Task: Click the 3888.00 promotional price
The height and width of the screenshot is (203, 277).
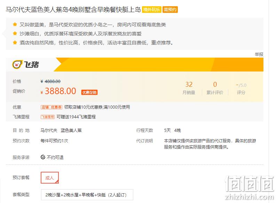Action: [x=61, y=91]
